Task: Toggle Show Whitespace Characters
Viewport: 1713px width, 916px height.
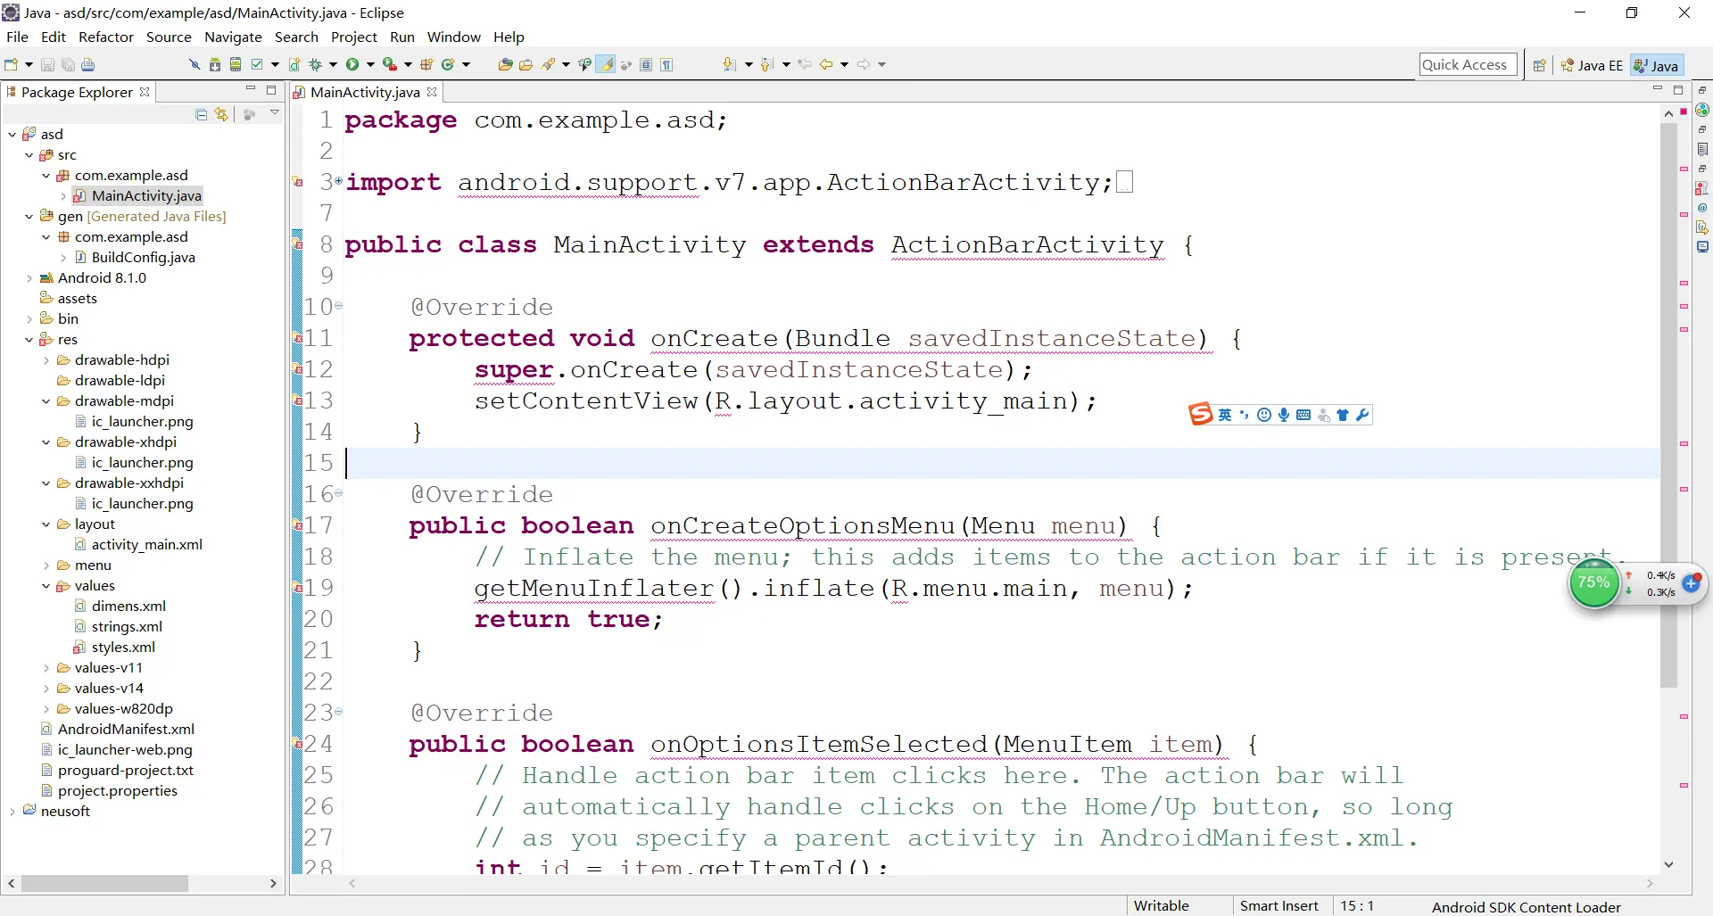Action: 666,64
